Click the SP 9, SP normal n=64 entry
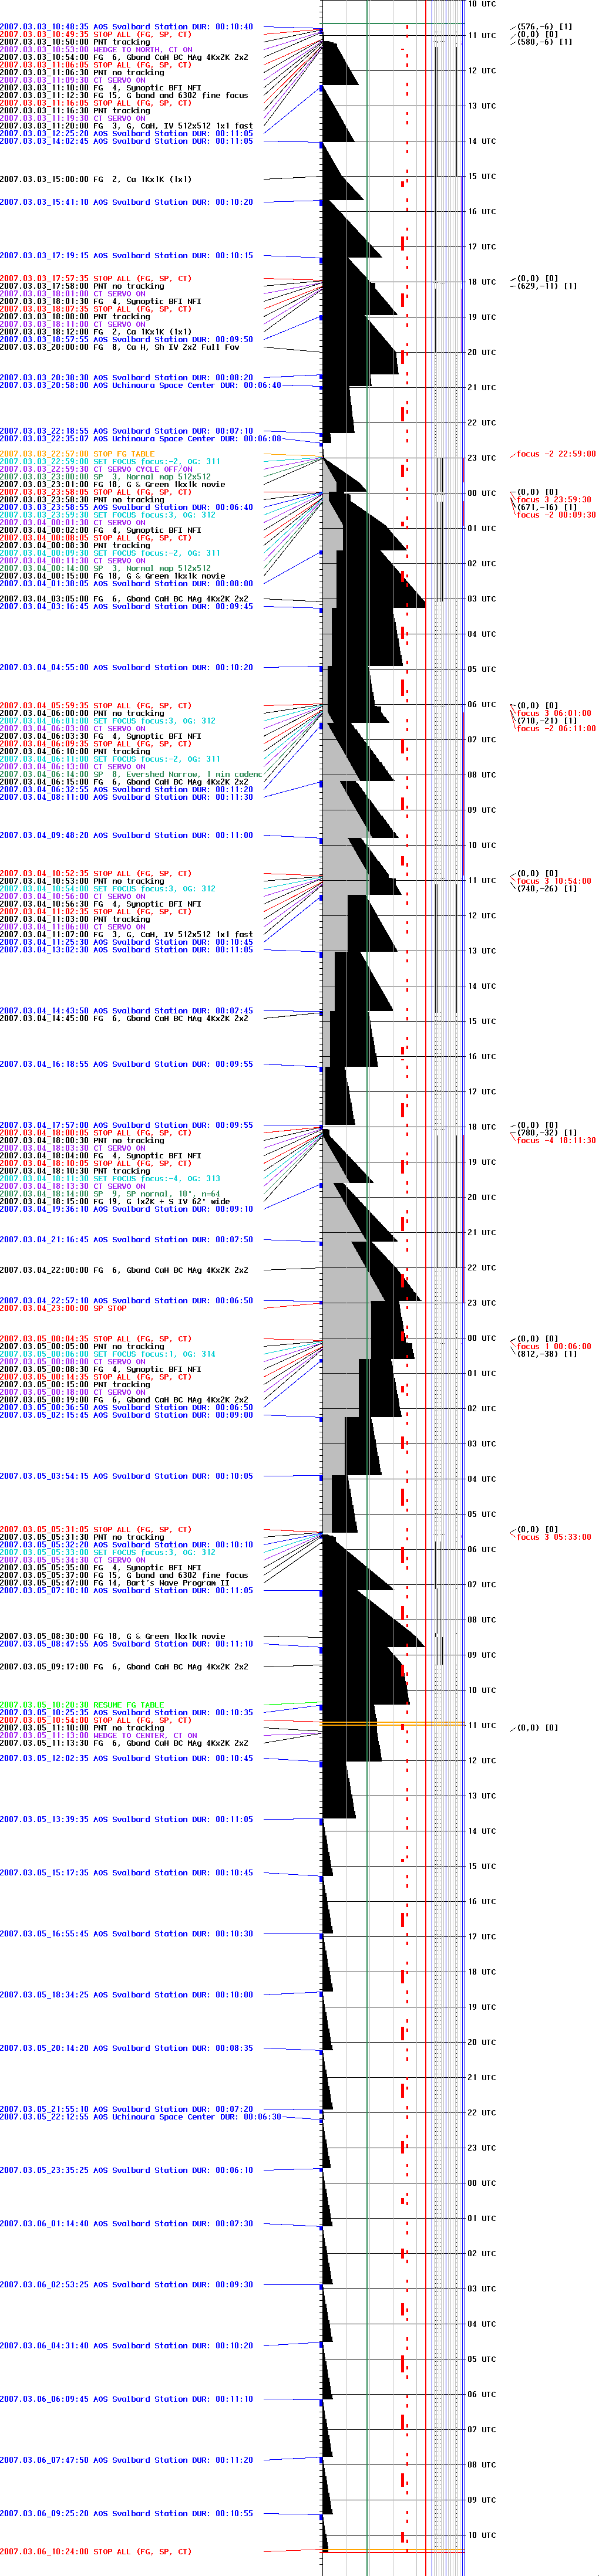 110,1194
